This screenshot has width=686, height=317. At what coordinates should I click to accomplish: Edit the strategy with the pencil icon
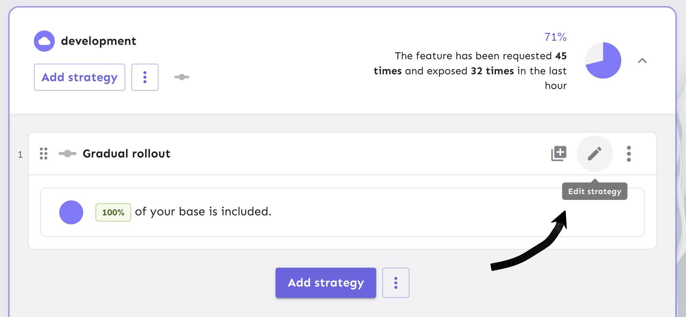click(x=595, y=154)
